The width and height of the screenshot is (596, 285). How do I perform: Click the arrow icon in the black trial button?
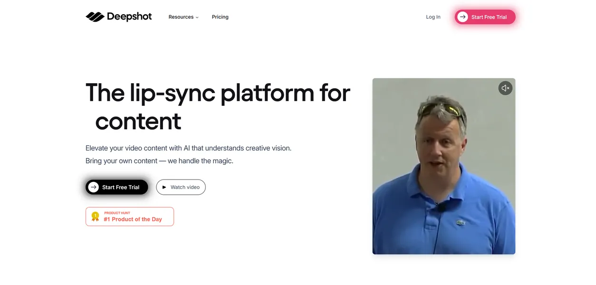click(94, 187)
